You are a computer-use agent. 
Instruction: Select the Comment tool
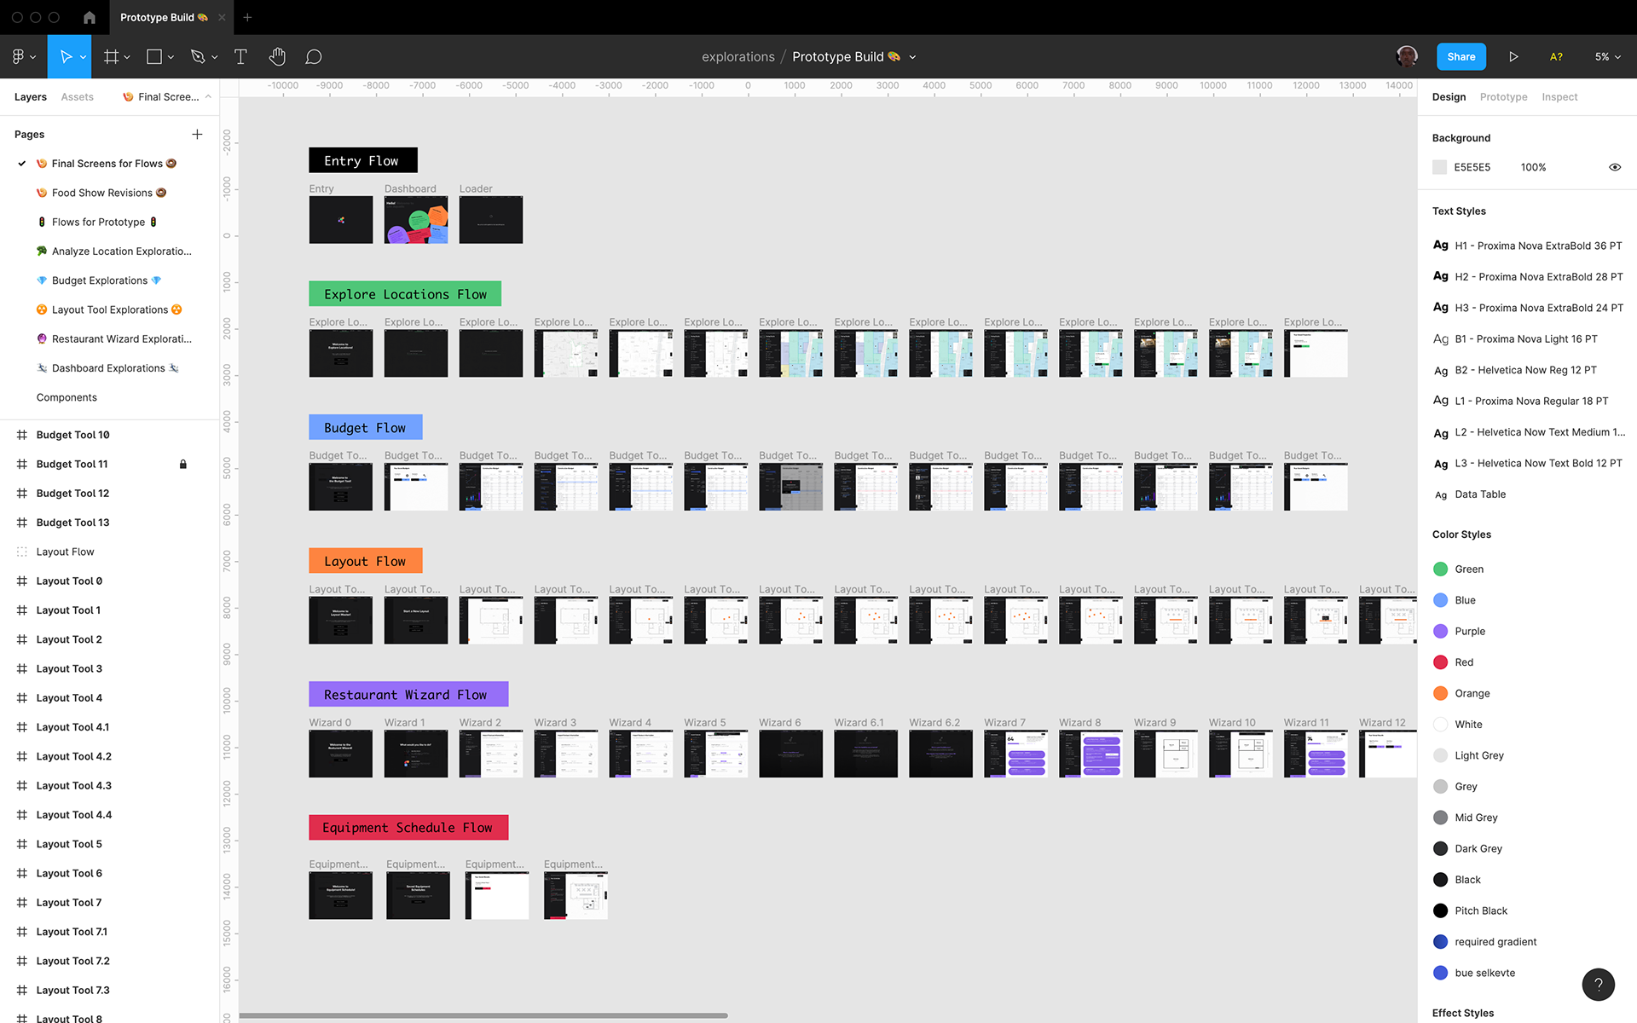(x=314, y=57)
